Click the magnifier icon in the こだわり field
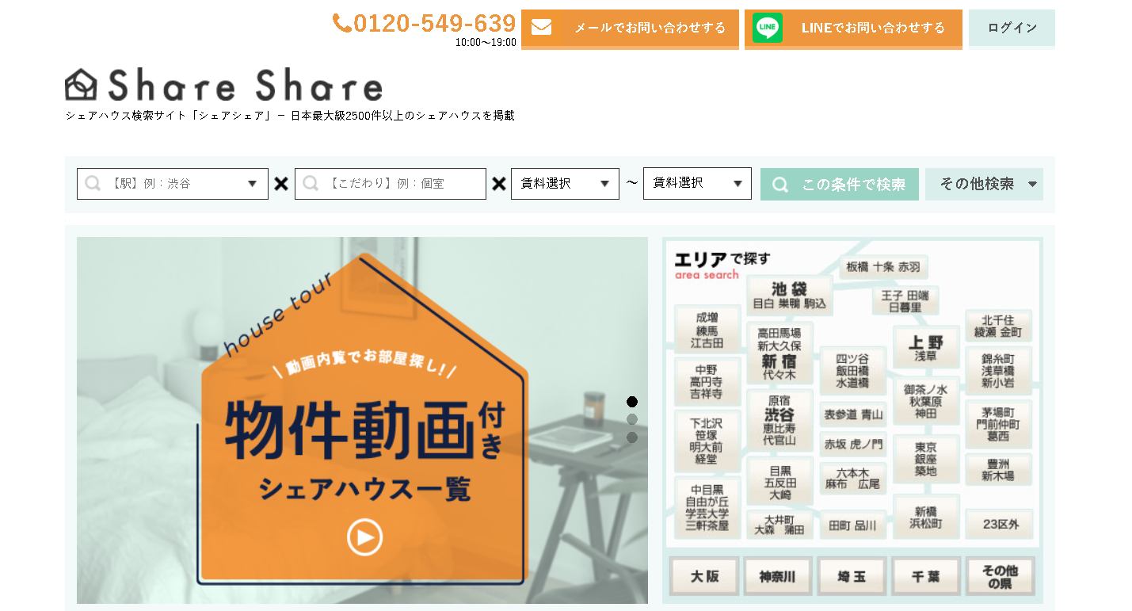 (311, 184)
